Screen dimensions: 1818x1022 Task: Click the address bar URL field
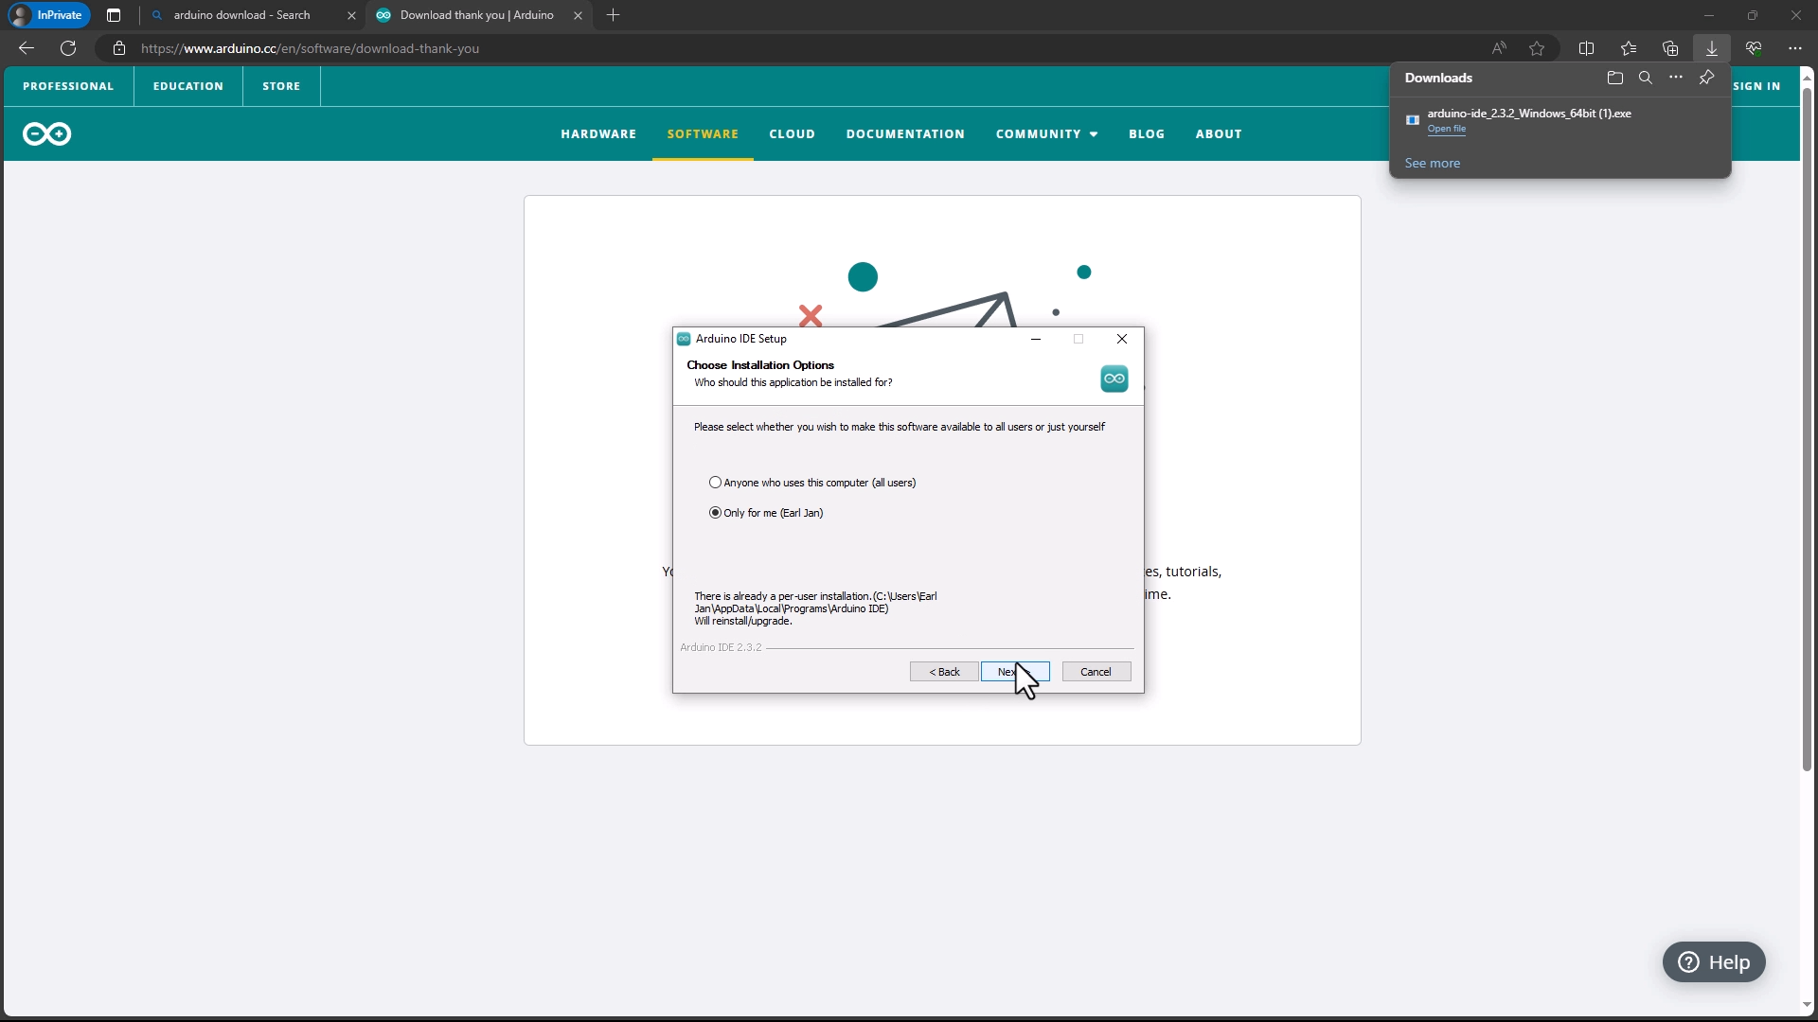point(805,48)
